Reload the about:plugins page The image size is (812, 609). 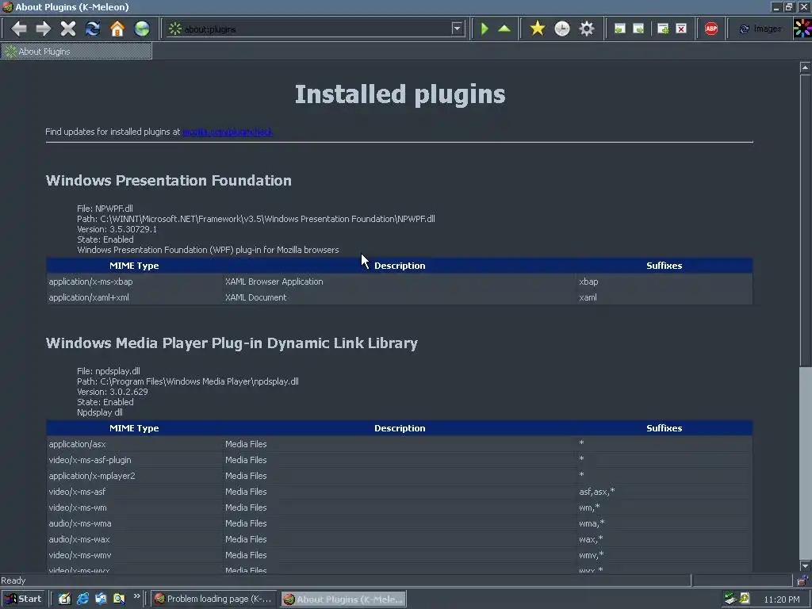click(x=93, y=29)
